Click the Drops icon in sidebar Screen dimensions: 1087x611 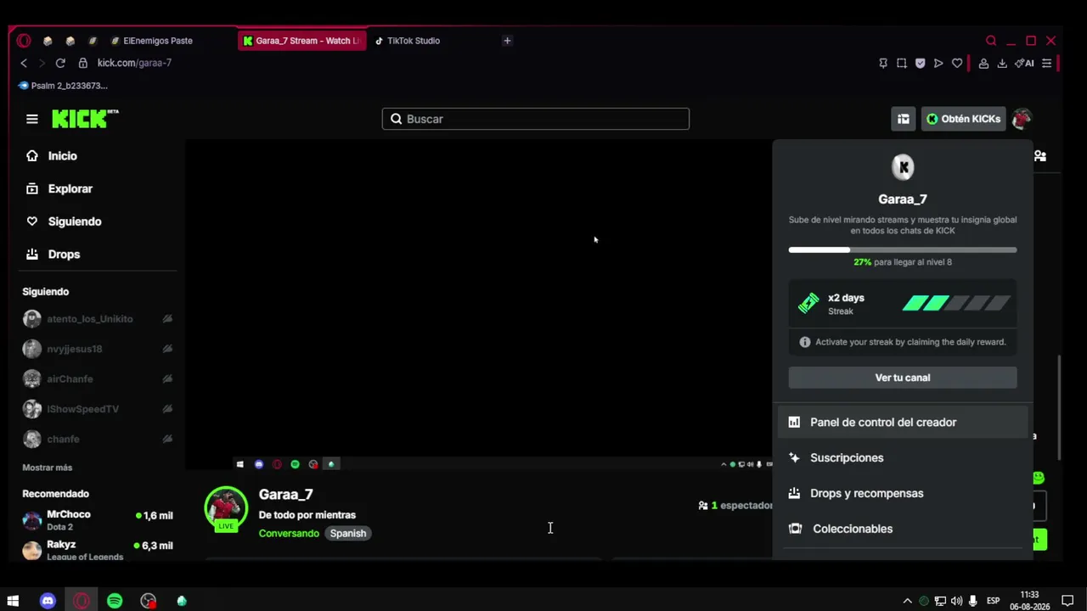click(x=32, y=254)
